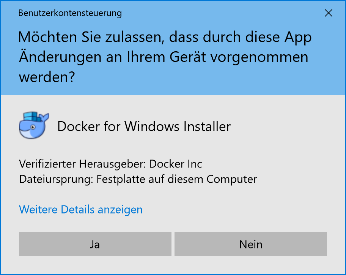Screen dimensions: 346x275
Task: Click the 'Benutzerkontensteuerung' title text
Action: 70,13
